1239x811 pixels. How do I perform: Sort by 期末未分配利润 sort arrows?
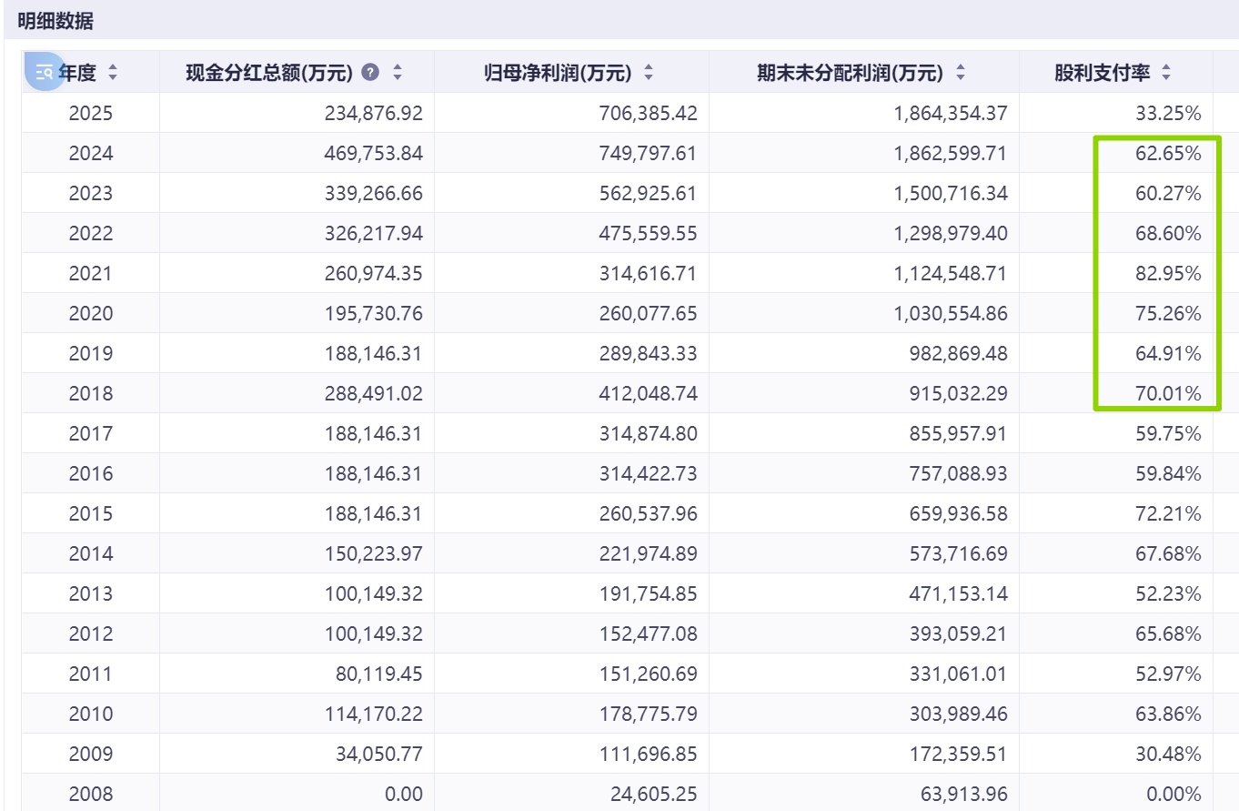coord(961,72)
